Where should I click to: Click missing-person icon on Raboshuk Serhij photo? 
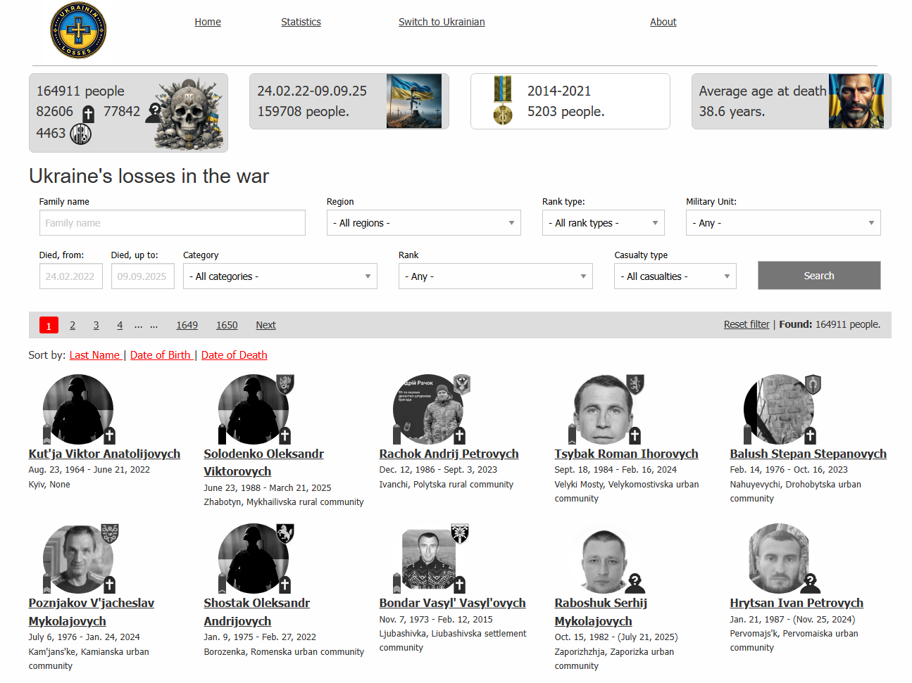coord(635,583)
